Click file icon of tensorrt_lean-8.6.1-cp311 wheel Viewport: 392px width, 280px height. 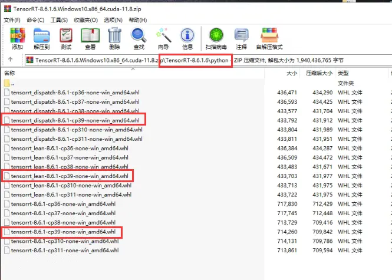pyautogui.click(x=6, y=195)
